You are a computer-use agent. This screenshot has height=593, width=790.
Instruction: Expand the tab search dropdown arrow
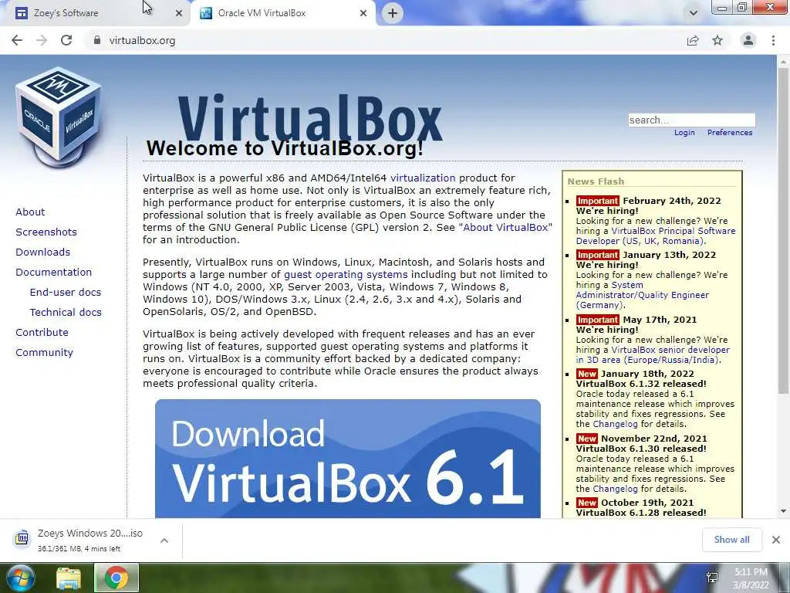tap(694, 13)
